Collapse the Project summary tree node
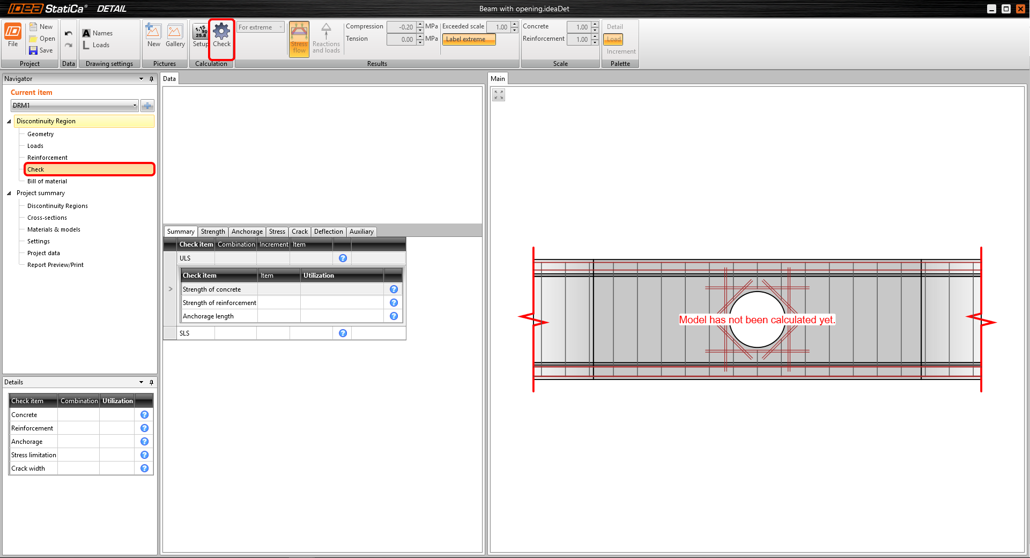The height and width of the screenshot is (558, 1030). tap(9, 194)
